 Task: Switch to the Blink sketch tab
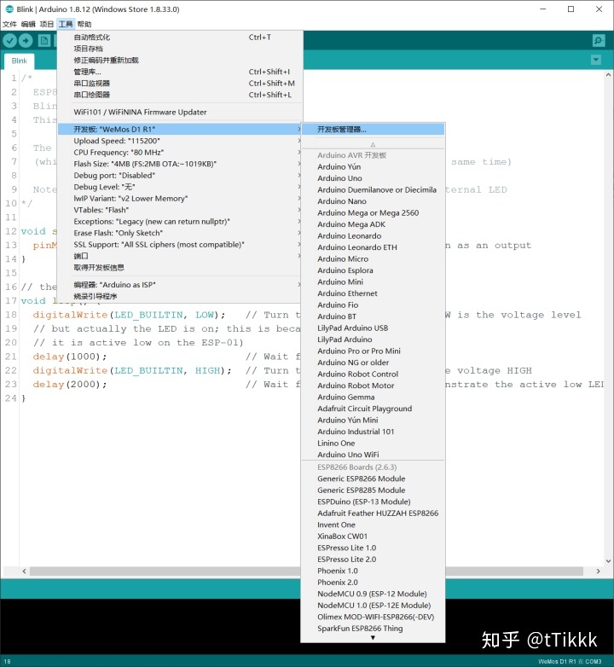[19, 61]
